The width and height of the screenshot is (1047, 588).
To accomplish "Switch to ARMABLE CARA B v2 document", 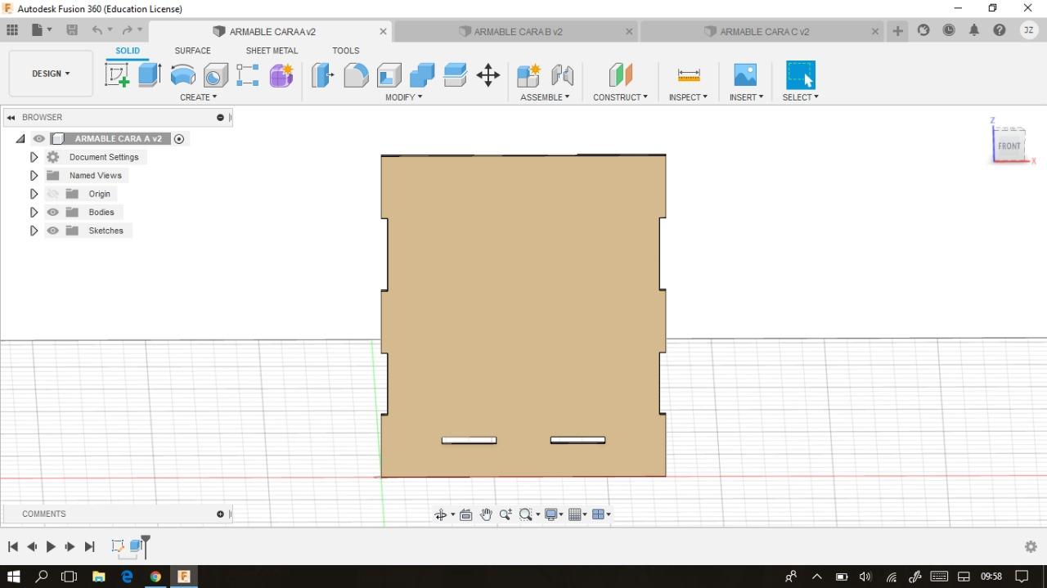I will (x=517, y=32).
